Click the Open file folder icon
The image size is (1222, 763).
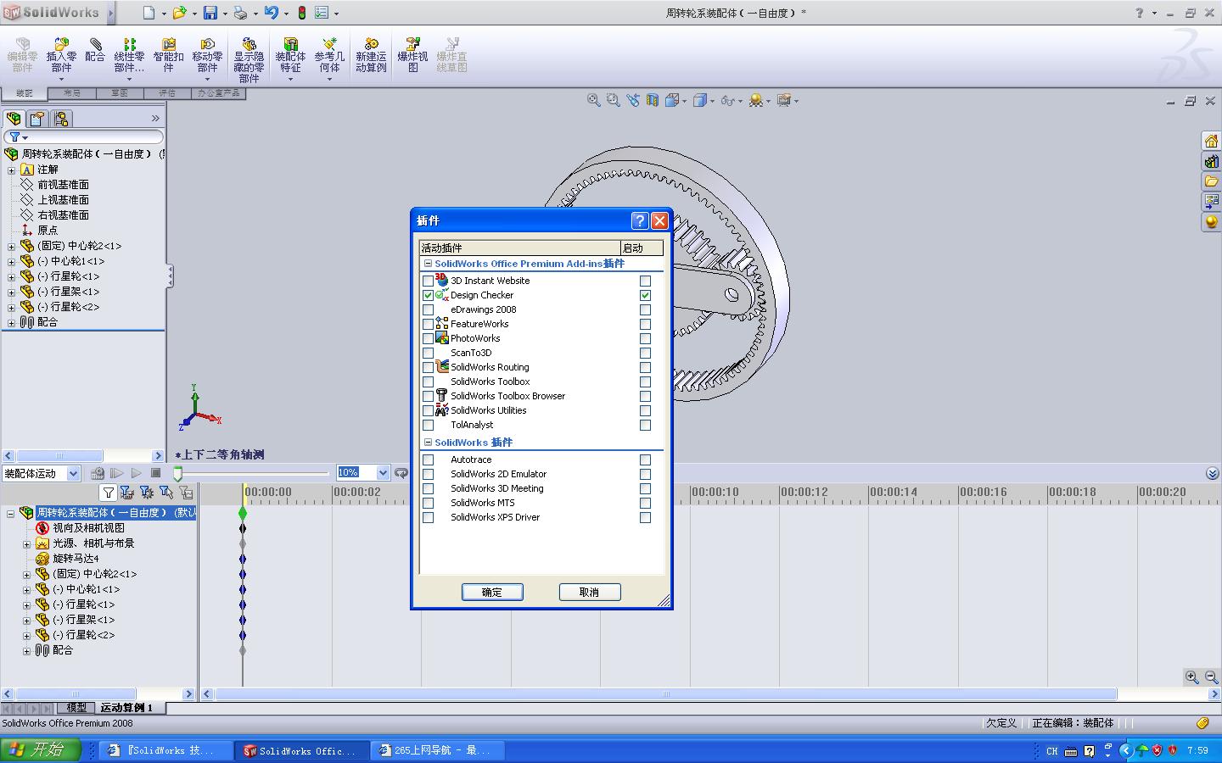click(179, 13)
